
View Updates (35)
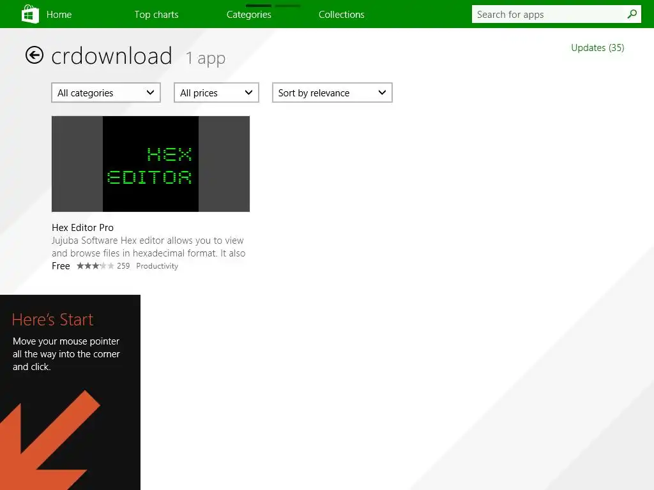pos(597,48)
